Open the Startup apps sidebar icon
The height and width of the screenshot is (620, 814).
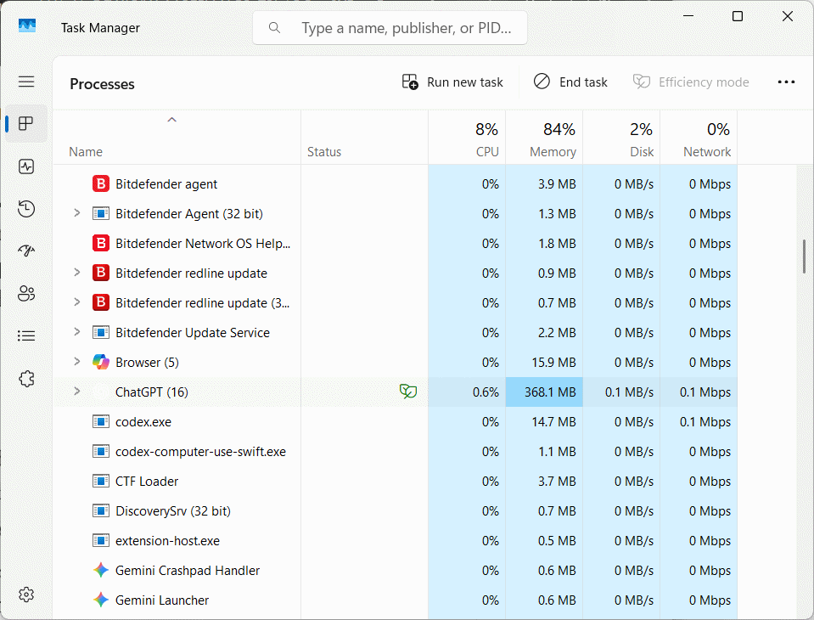[26, 251]
